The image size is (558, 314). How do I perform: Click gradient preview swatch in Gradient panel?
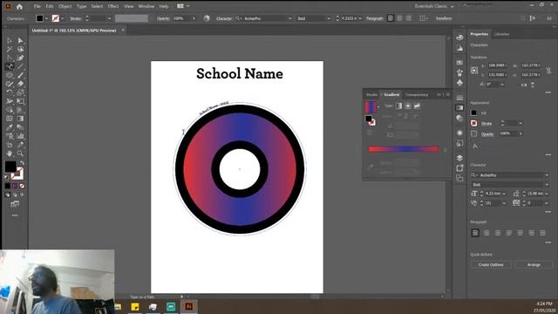tap(371, 106)
